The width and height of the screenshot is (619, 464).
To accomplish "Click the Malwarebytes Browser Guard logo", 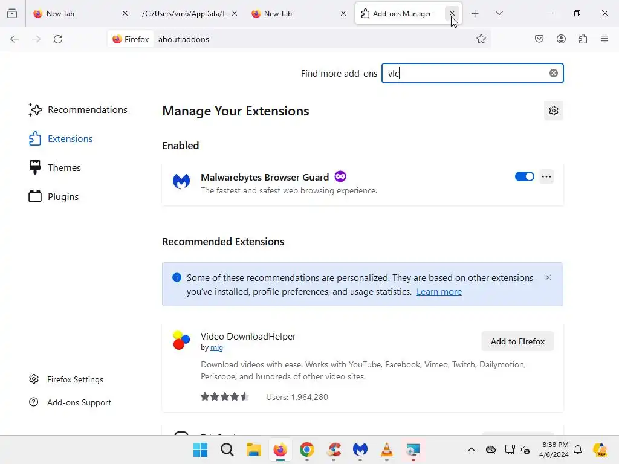I will (181, 181).
